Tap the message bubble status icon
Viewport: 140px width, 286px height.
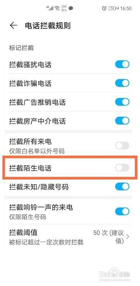[71, 8]
